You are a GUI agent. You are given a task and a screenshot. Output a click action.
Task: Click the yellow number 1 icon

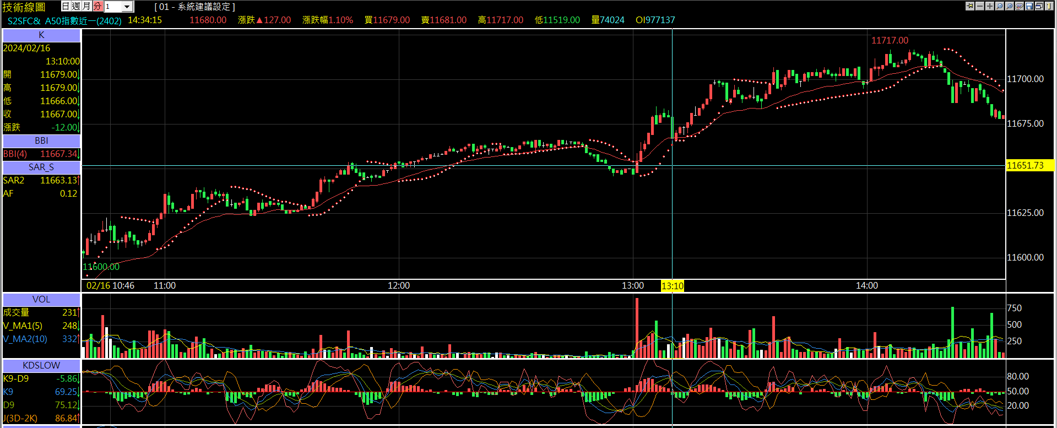[x=1049, y=6]
